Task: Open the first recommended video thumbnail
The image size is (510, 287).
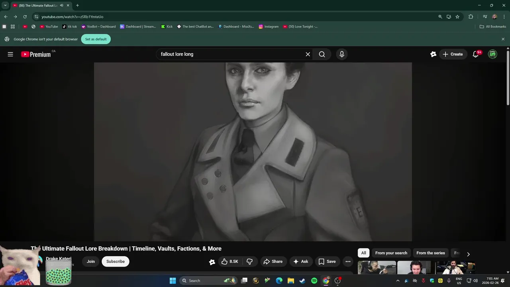Action: (377, 267)
